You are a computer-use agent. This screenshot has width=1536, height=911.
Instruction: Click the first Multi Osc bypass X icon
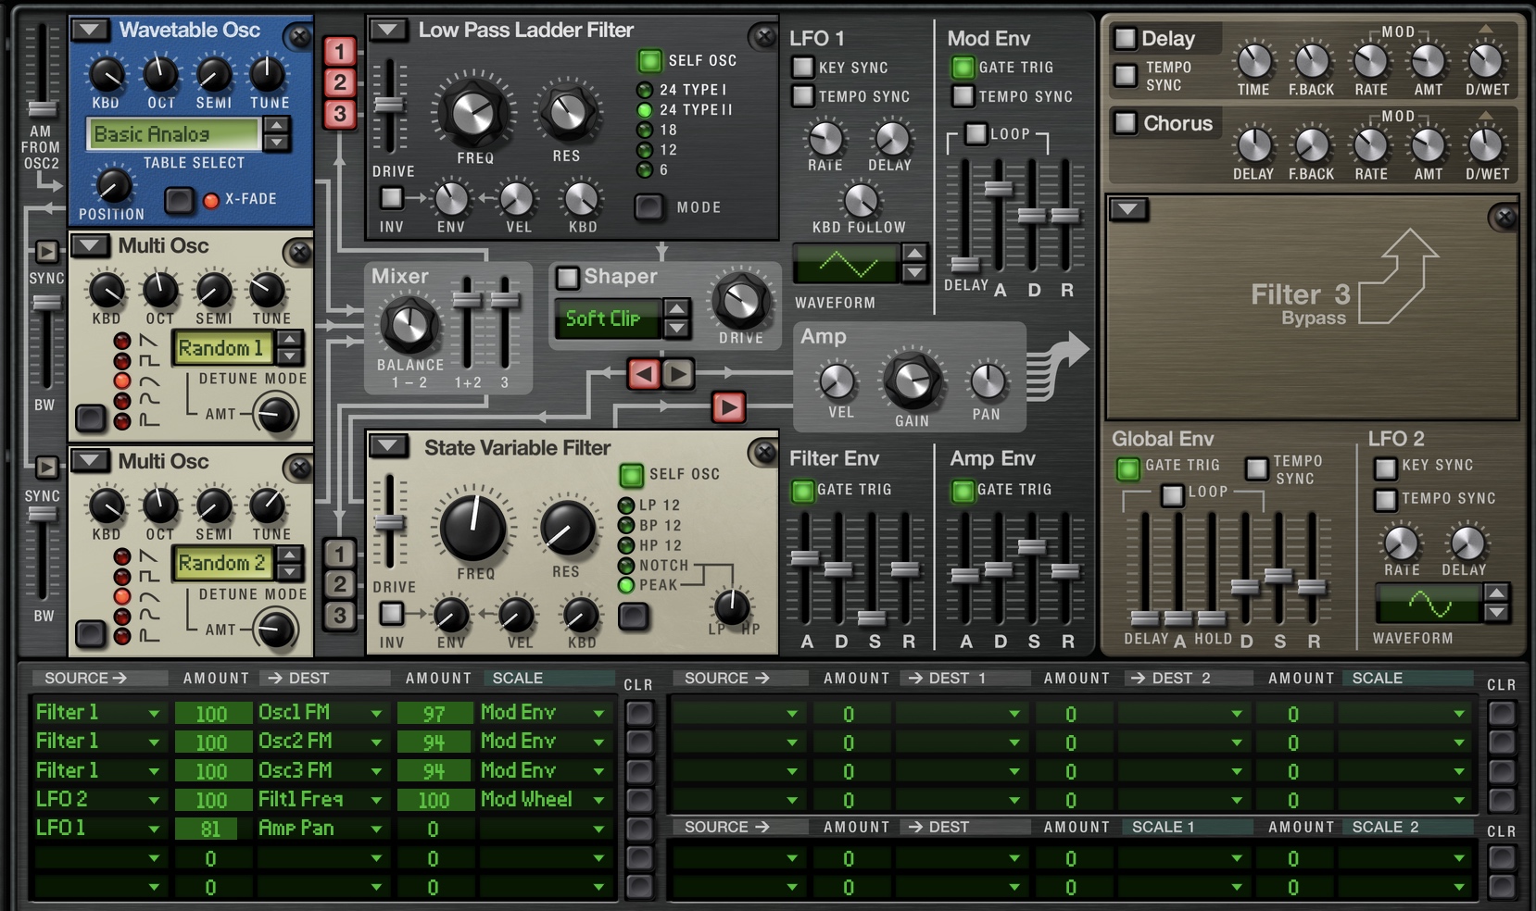[x=299, y=252]
